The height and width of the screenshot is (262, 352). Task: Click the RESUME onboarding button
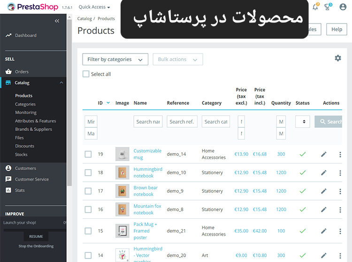(x=36, y=236)
